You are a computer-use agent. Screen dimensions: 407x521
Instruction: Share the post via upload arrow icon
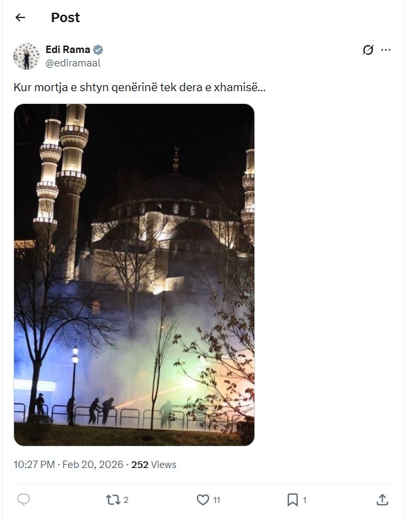[x=382, y=500]
